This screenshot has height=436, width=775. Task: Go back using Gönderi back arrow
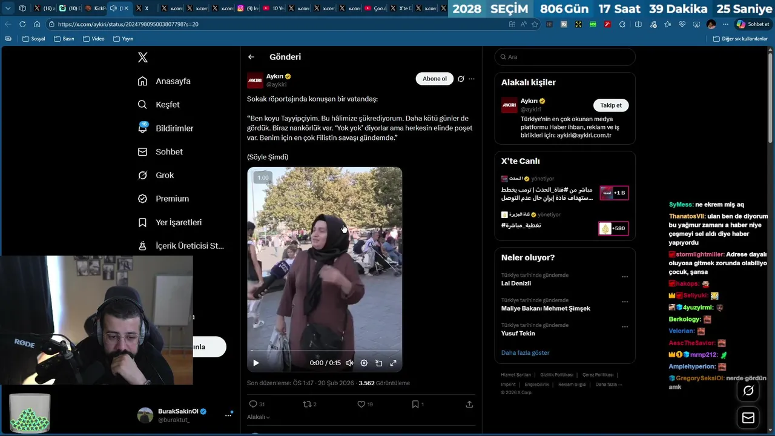[251, 57]
